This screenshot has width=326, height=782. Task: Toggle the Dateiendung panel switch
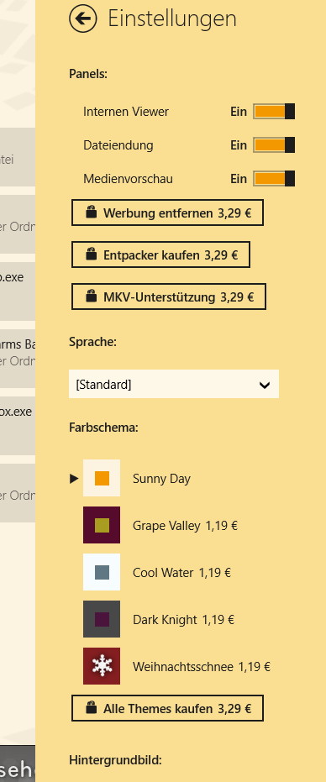click(274, 145)
